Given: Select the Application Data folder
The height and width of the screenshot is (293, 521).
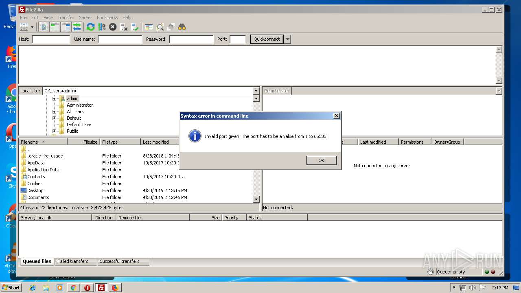Looking at the screenshot, I should coord(43,170).
